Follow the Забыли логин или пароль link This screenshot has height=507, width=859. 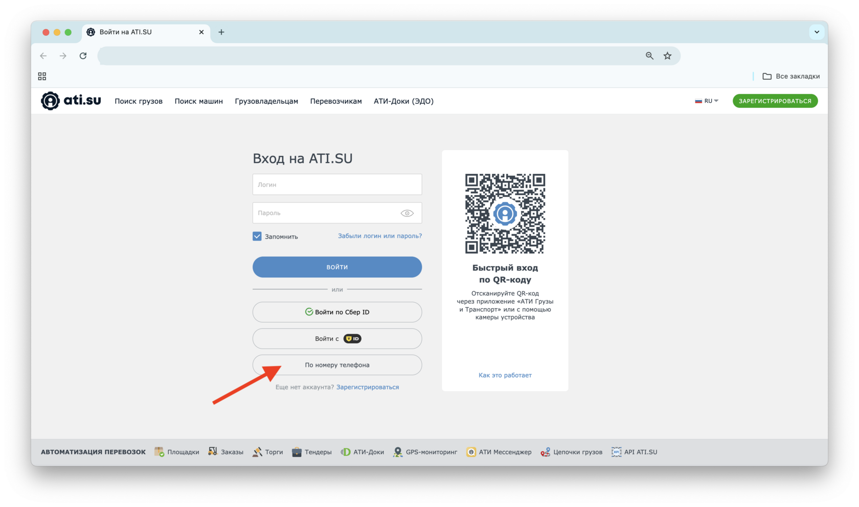coord(379,236)
